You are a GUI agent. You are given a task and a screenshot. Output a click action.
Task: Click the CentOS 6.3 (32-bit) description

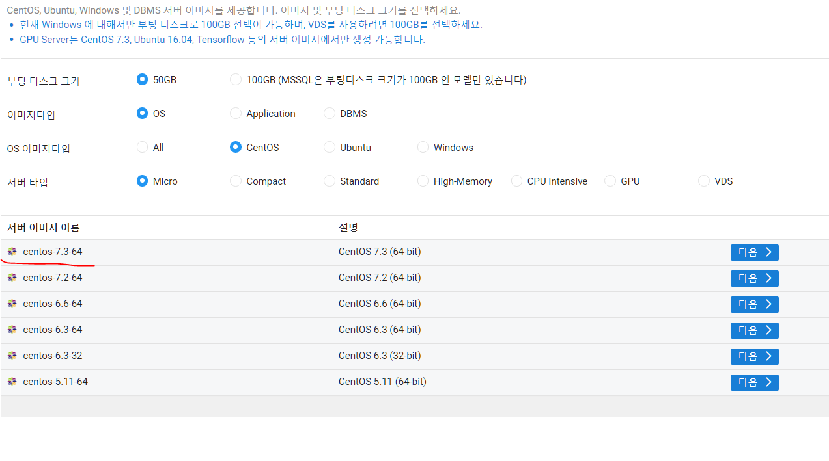click(380, 356)
